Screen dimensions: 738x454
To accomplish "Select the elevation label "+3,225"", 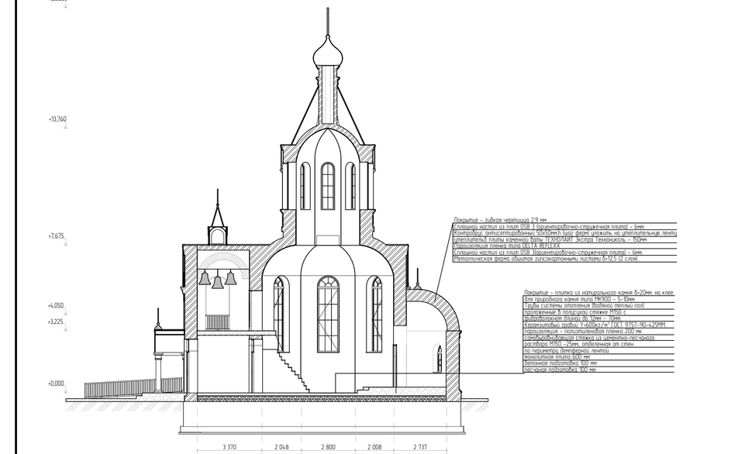I will (x=56, y=322).
